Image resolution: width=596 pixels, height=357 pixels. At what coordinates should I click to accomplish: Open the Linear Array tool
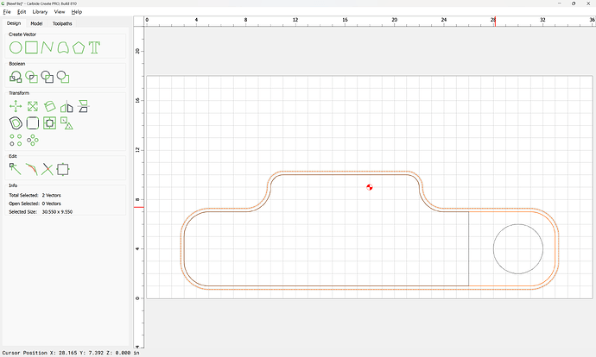coord(16,140)
